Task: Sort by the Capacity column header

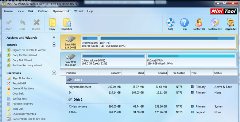Action: (110, 73)
